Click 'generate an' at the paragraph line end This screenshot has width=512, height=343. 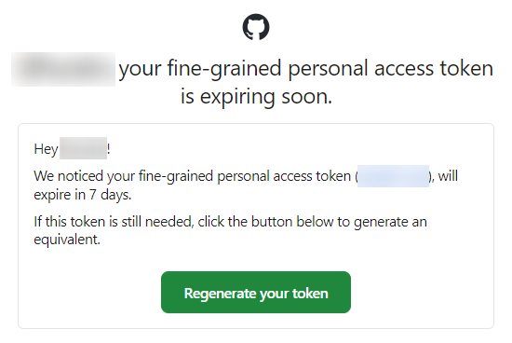point(390,223)
